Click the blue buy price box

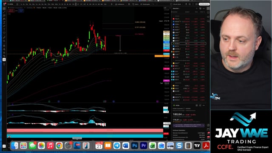pyautogui.click(x=21, y=11)
